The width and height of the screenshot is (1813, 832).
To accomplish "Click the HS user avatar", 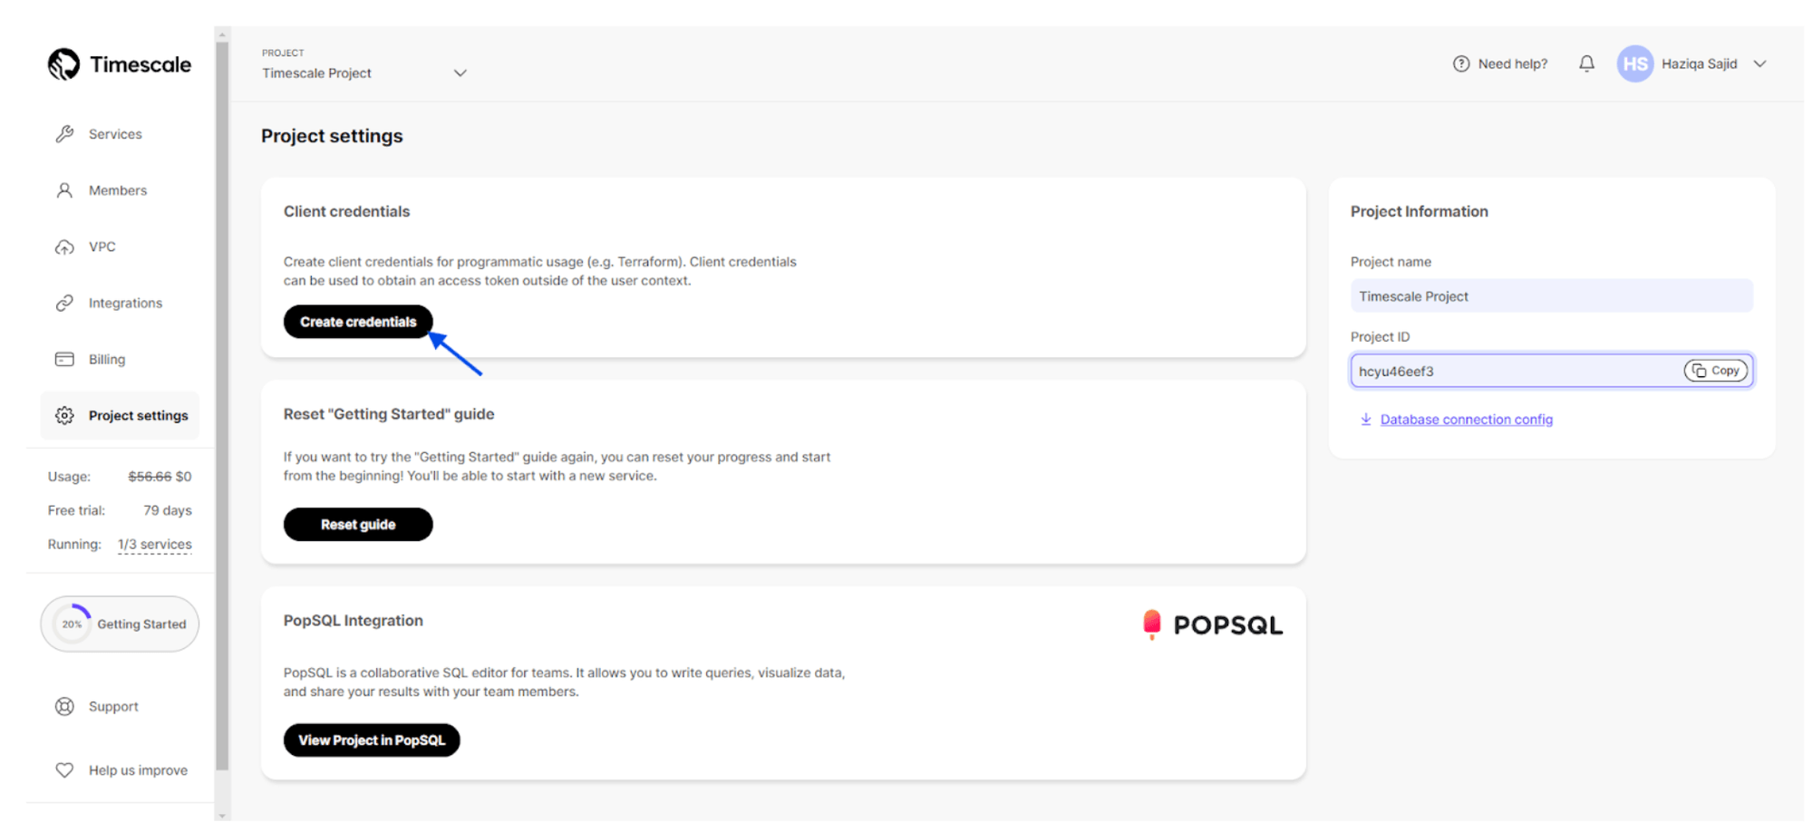I will pyautogui.click(x=1635, y=63).
